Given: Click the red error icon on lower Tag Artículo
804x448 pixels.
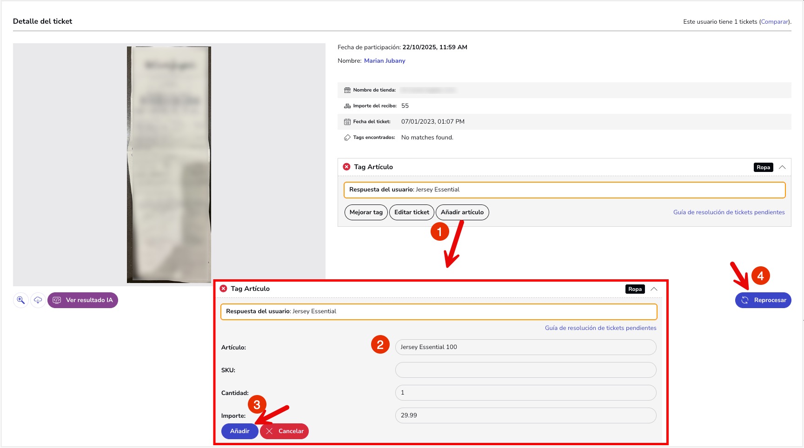Looking at the screenshot, I should (223, 289).
